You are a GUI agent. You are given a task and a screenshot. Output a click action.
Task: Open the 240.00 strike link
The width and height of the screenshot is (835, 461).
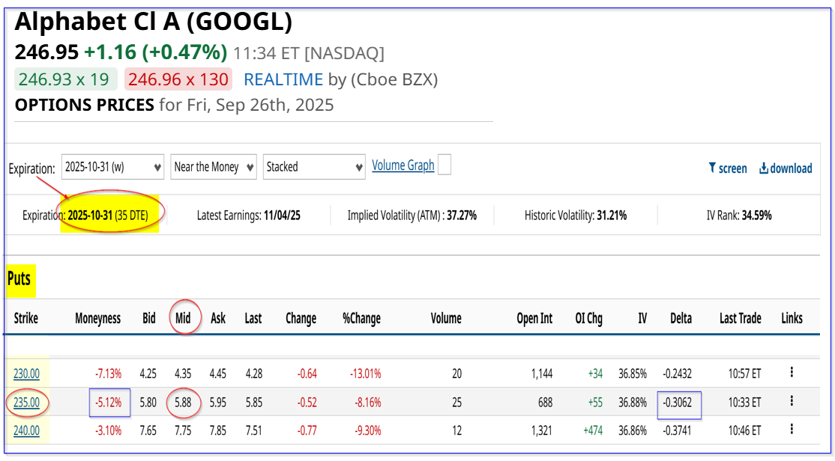click(27, 431)
